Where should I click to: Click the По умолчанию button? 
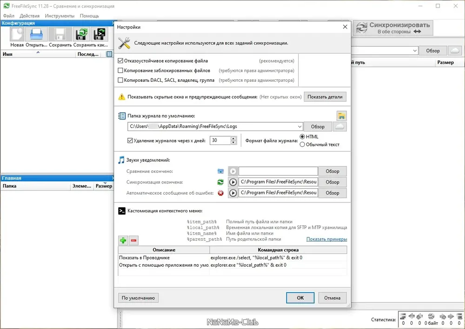[x=138, y=298]
